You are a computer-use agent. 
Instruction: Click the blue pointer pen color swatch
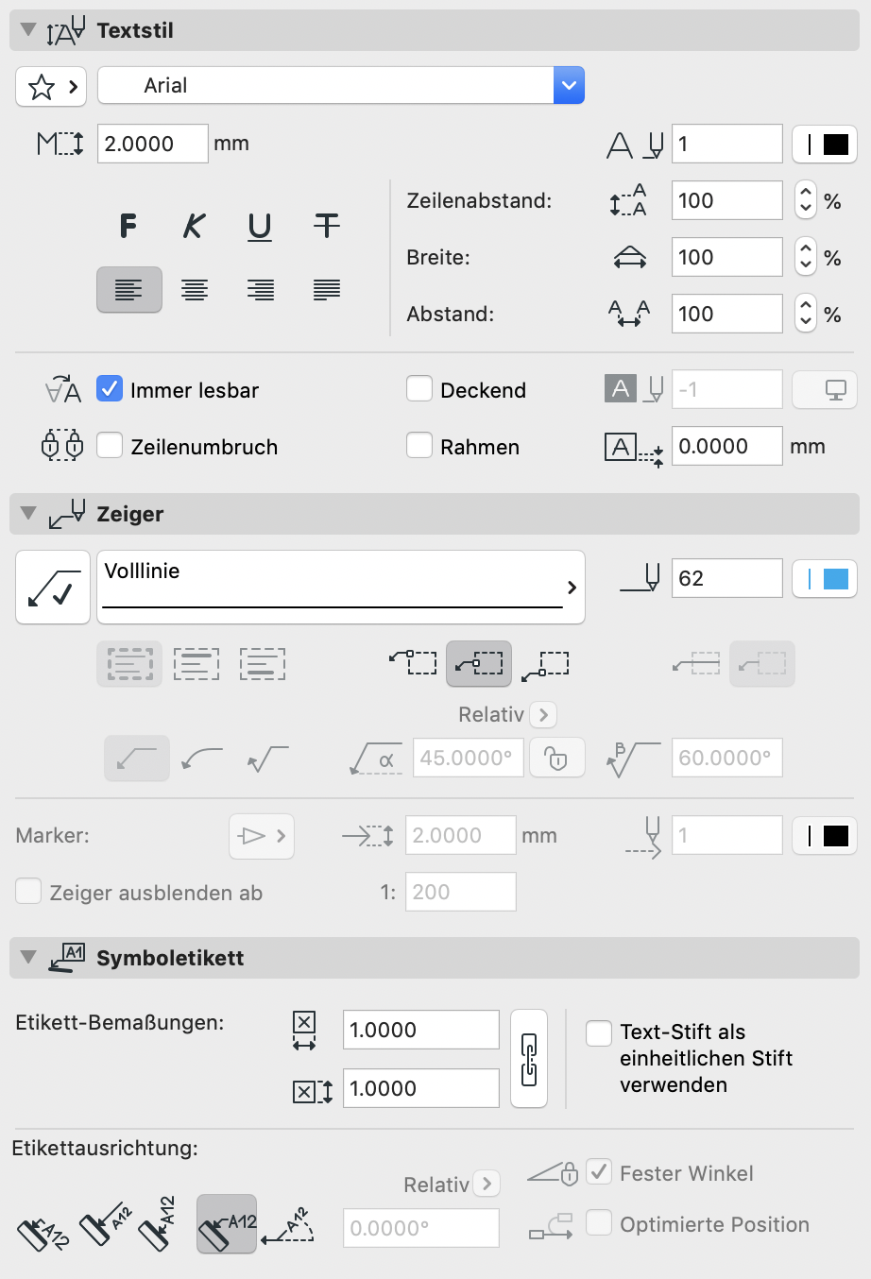(825, 578)
